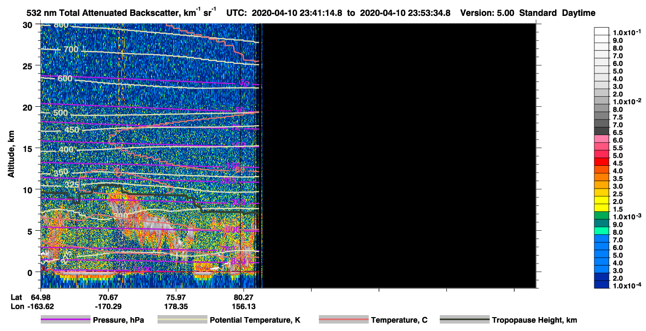The height and width of the screenshot is (331, 646).
Task: Pick the orange 3.5 colorbar swatch
Action: [x=602, y=178]
